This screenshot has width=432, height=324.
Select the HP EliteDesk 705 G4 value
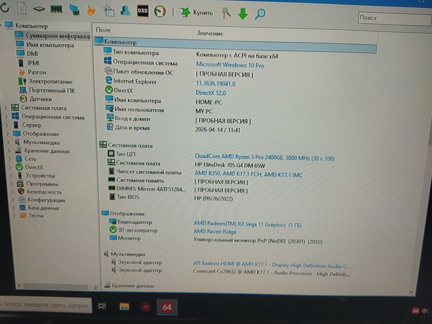tap(230, 166)
